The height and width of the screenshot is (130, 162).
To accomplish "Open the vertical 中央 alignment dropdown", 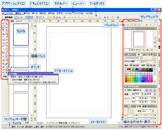I will point(154,94).
